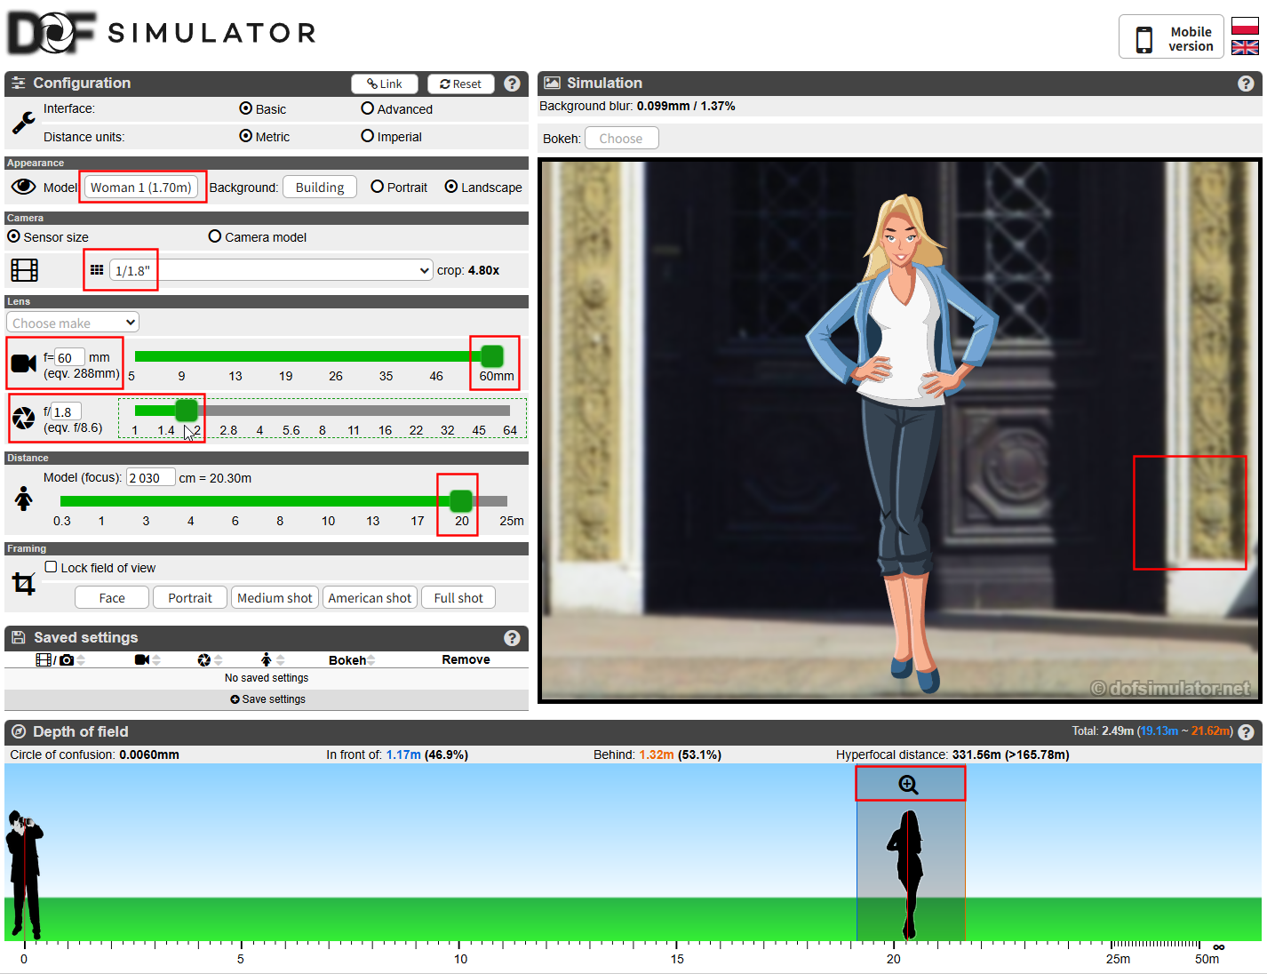Click the video camera focal length icon
Viewport: 1267px width, 974px height.
coord(24,363)
